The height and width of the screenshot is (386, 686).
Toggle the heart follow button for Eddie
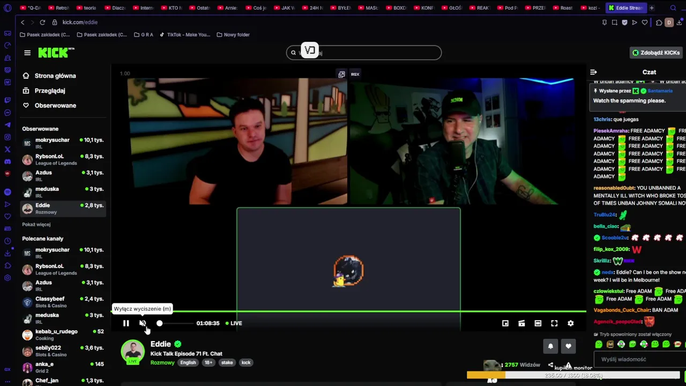568,346
